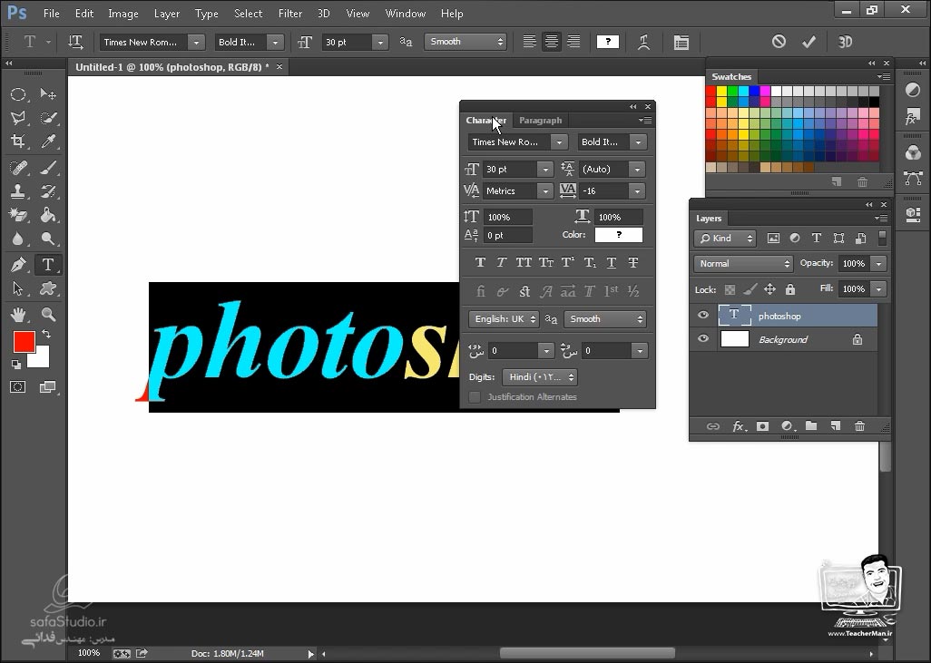Select the Blur tool
Image resolution: width=931 pixels, height=663 pixels.
pos(18,239)
